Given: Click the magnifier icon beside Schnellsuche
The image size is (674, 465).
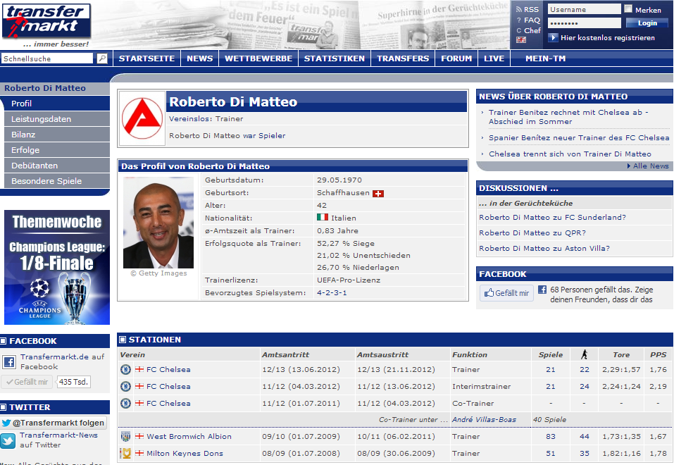Looking at the screenshot, I should point(102,58).
